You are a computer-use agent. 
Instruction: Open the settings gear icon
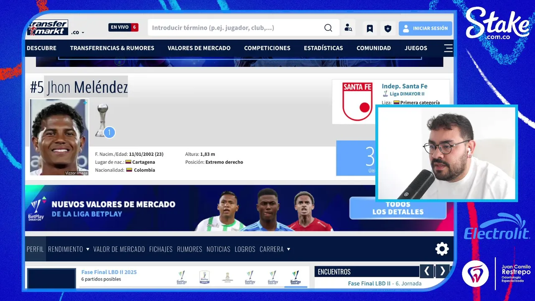(442, 249)
